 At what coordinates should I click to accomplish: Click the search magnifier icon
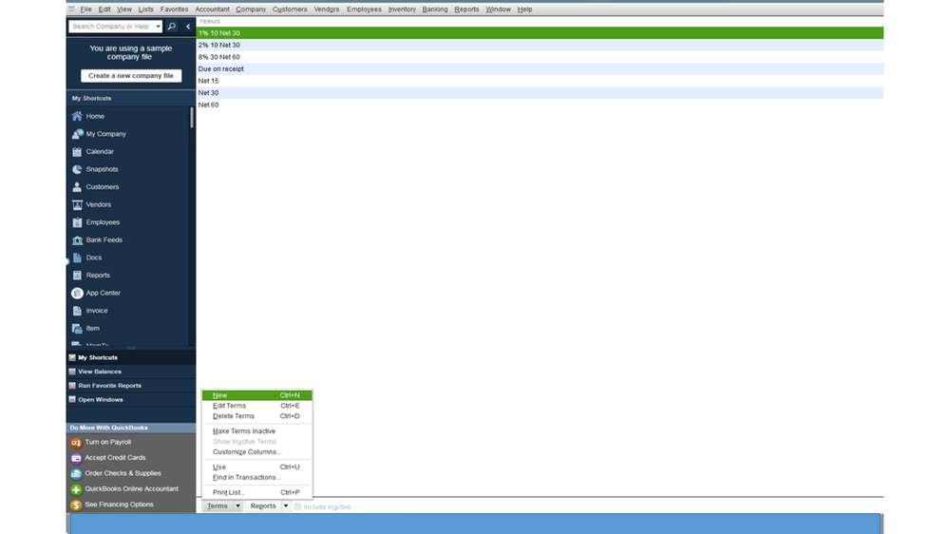(x=172, y=27)
